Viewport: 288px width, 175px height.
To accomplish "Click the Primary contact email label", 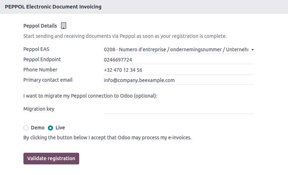I will [x=48, y=80].
